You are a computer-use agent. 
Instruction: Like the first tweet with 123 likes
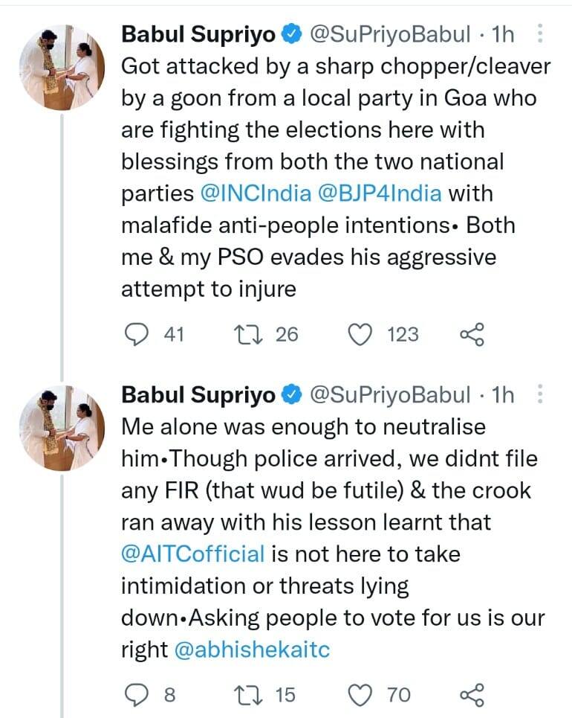coord(361,335)
